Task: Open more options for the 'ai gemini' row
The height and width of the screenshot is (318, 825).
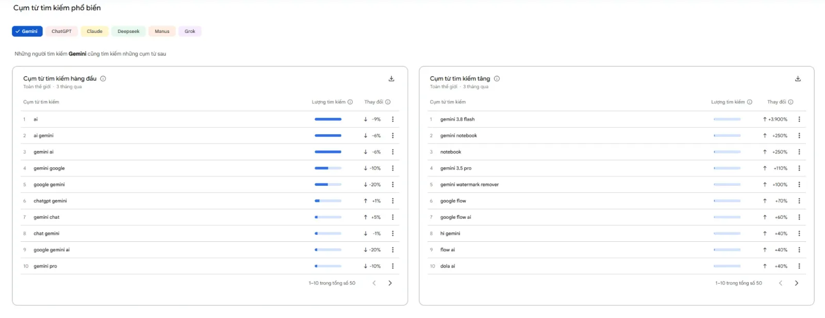Action: tap(393, 136)
